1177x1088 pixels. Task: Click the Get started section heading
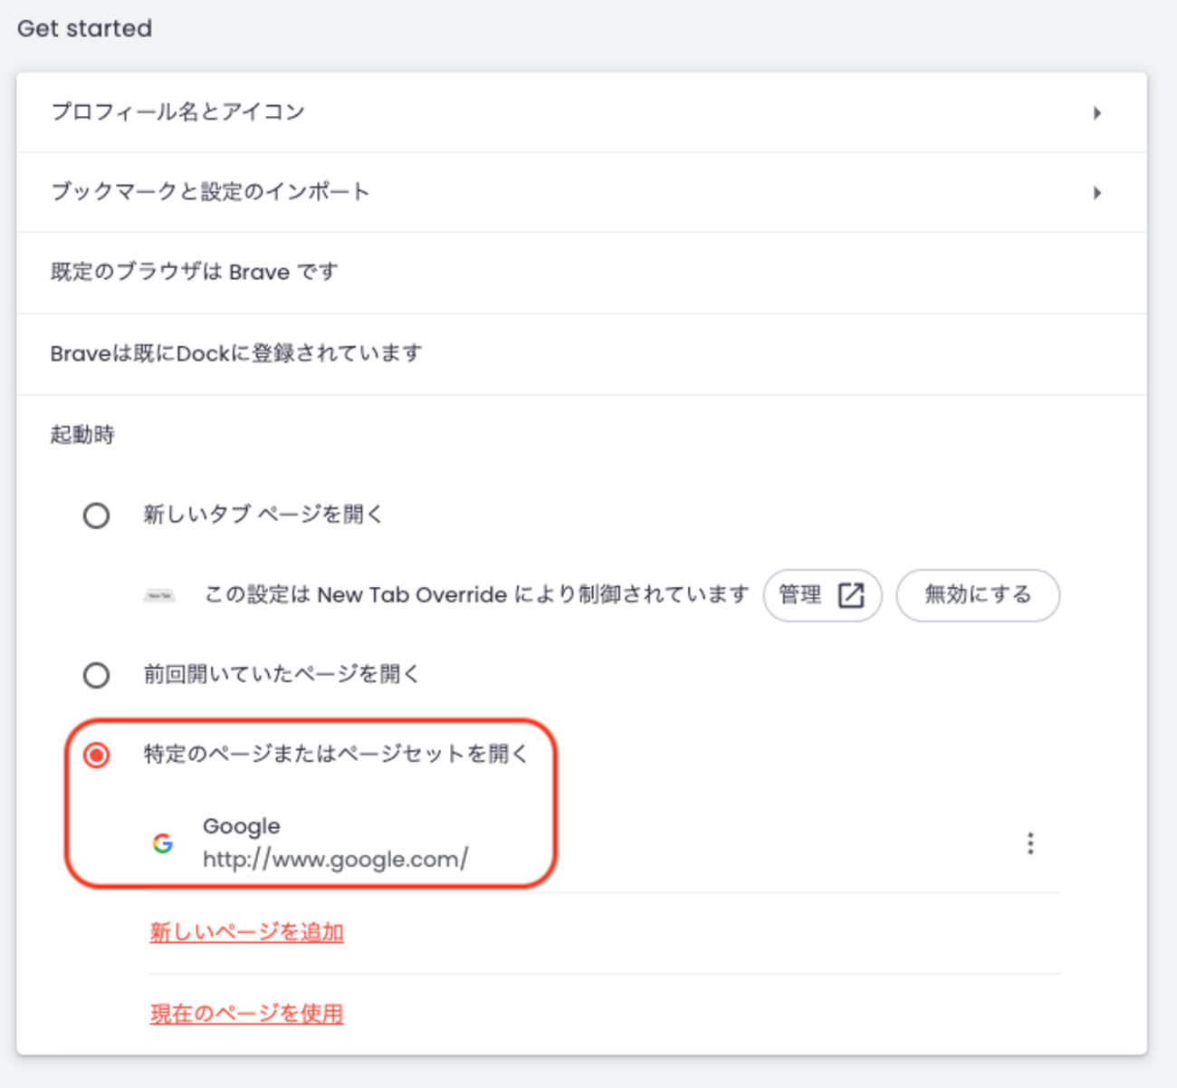coord(84,28)
